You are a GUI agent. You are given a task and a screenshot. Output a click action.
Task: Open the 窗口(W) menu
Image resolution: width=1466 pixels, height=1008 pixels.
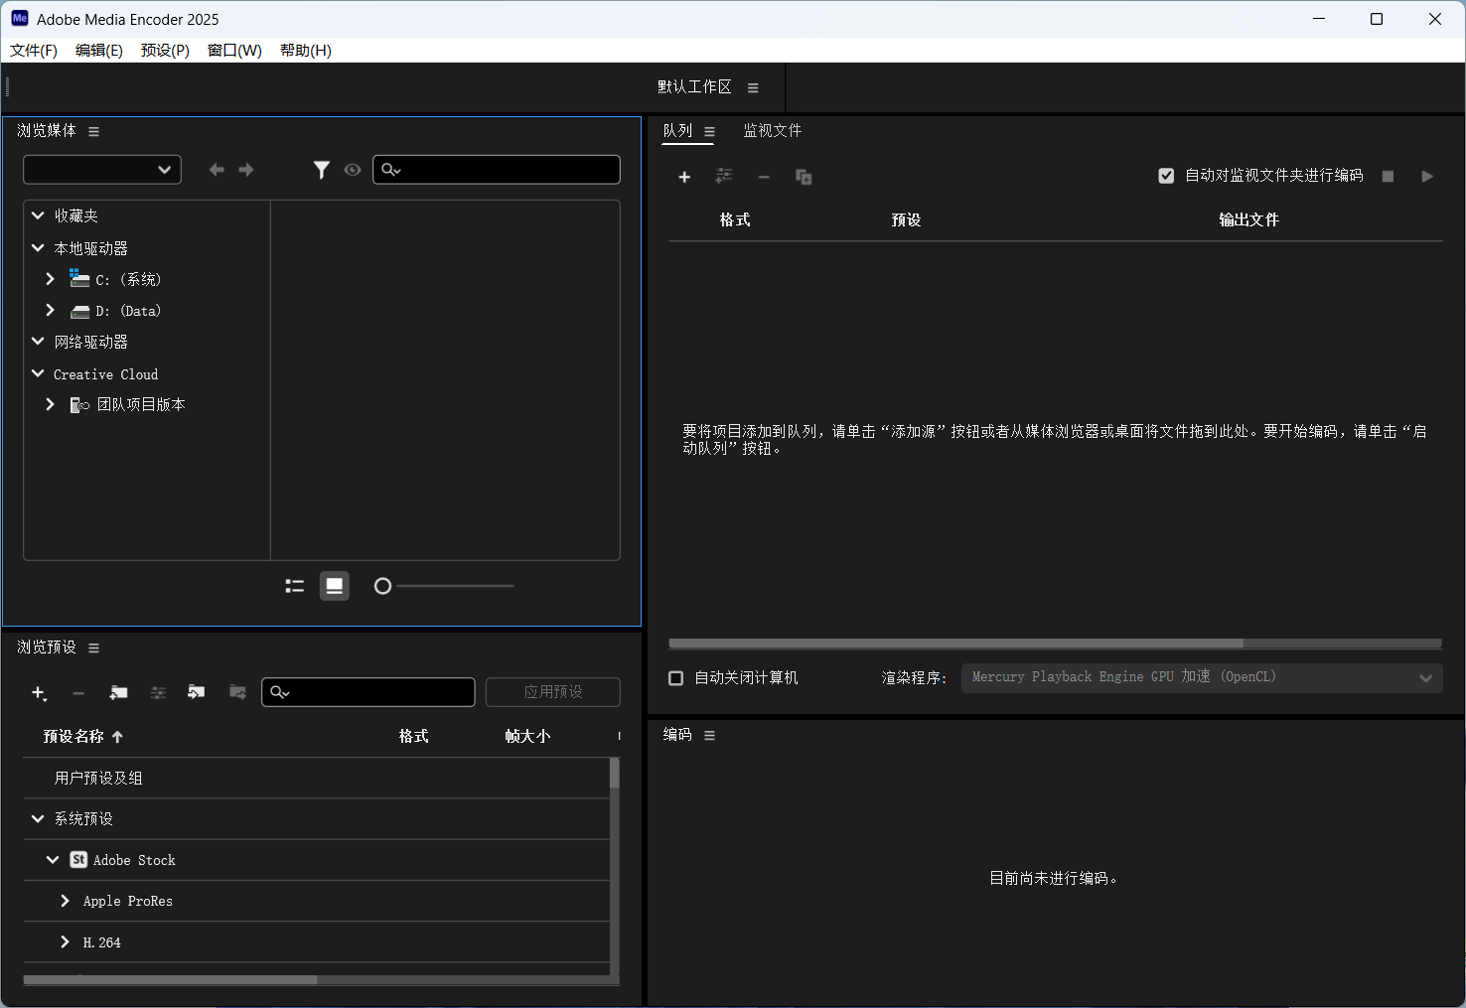pyautogui.click(x=234, y=51)
